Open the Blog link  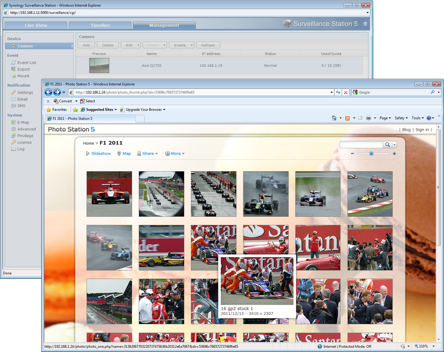(x=406, y=130)
